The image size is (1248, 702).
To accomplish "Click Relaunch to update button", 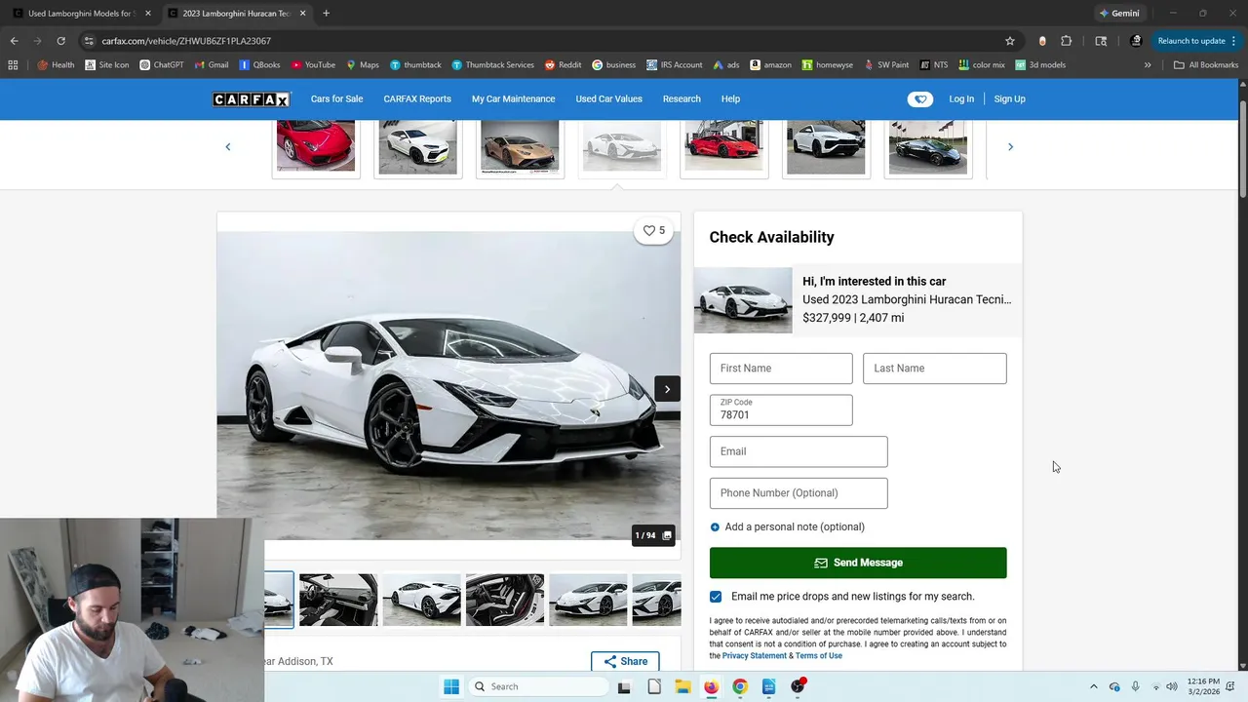I will [1191, 41].
